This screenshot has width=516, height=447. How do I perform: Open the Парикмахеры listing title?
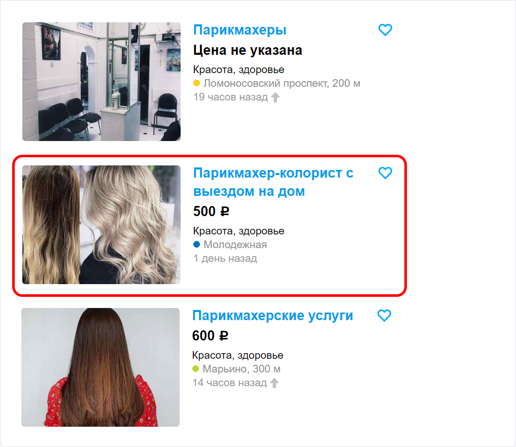click(239, 30)
